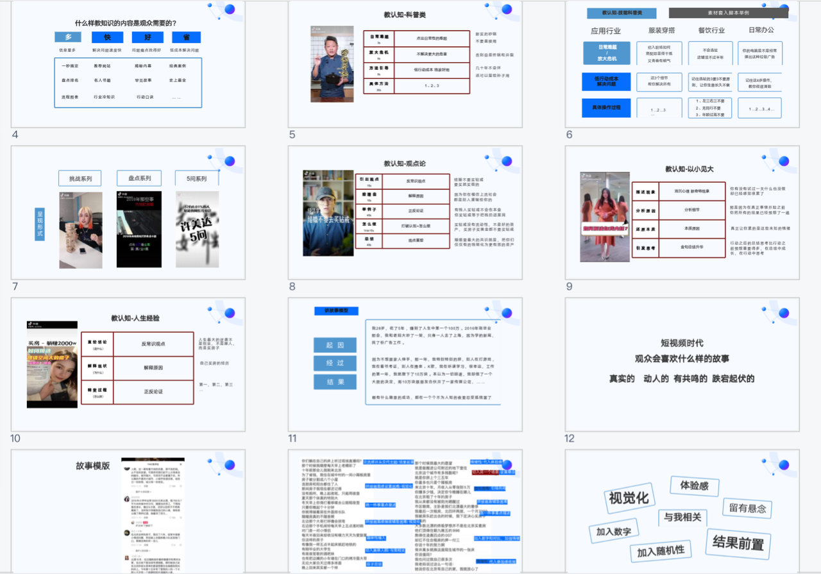Select slide 6 thumbnail 素材套入脚本举例
The width and height of the screenshot is (821, 574).
click(682, 63)
